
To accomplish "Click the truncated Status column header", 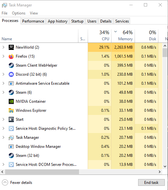I will [x=83, y=36].
